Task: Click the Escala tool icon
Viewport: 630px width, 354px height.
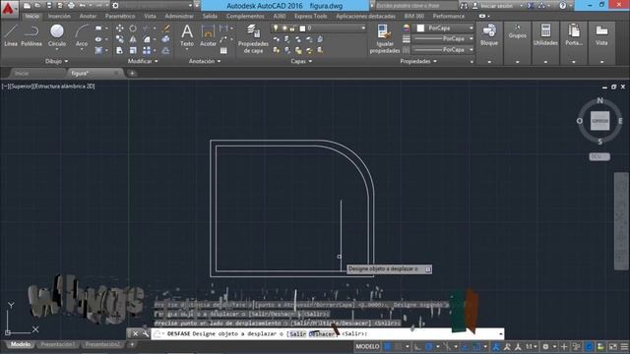Action: point(133,50)
